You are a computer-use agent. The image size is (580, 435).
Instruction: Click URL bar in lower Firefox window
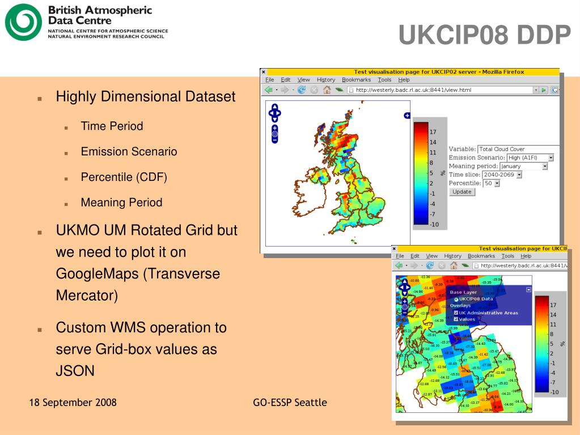pos(520,265)
